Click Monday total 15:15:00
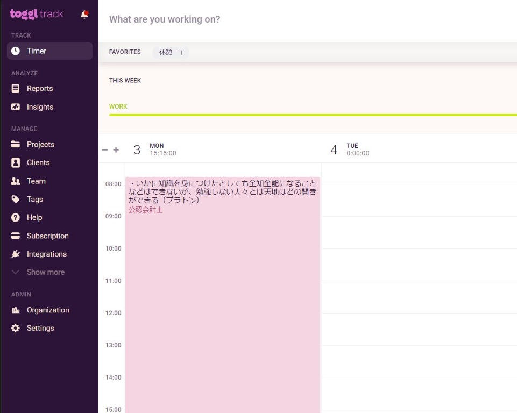 coord(163,153)
